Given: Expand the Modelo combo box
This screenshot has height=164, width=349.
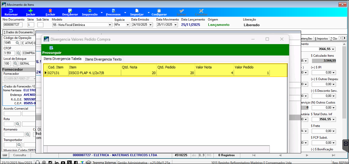Looking at the screenshot, I should (x=110, y=25).
